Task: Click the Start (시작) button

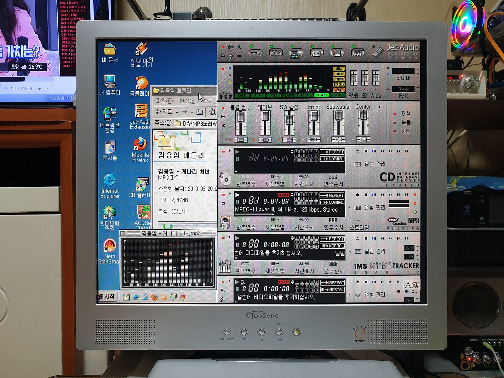Action: [x=107, y=296]
